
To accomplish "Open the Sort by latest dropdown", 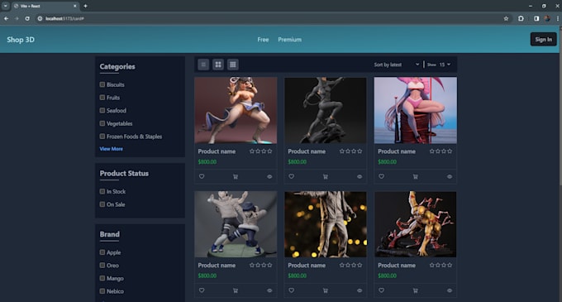I will coord(397,65).
